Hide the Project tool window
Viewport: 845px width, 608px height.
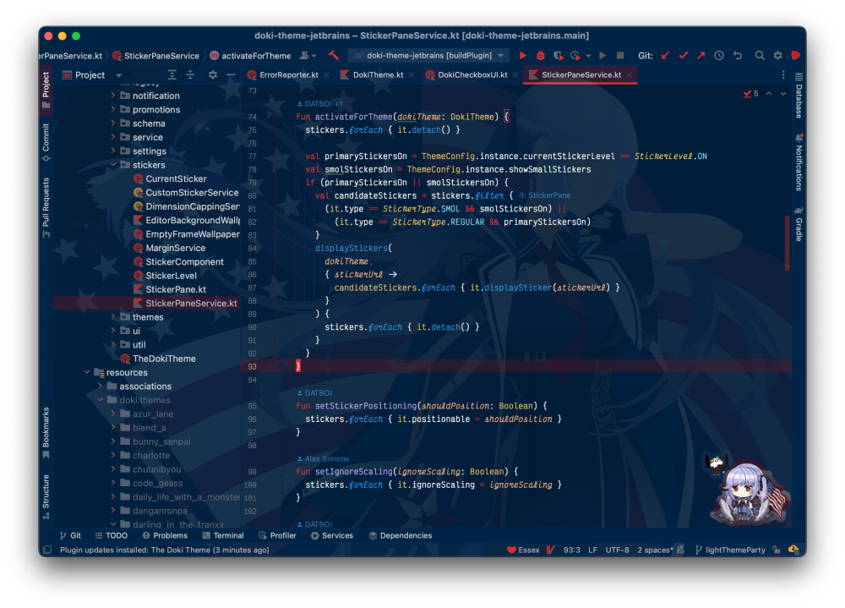click(231, 75)
